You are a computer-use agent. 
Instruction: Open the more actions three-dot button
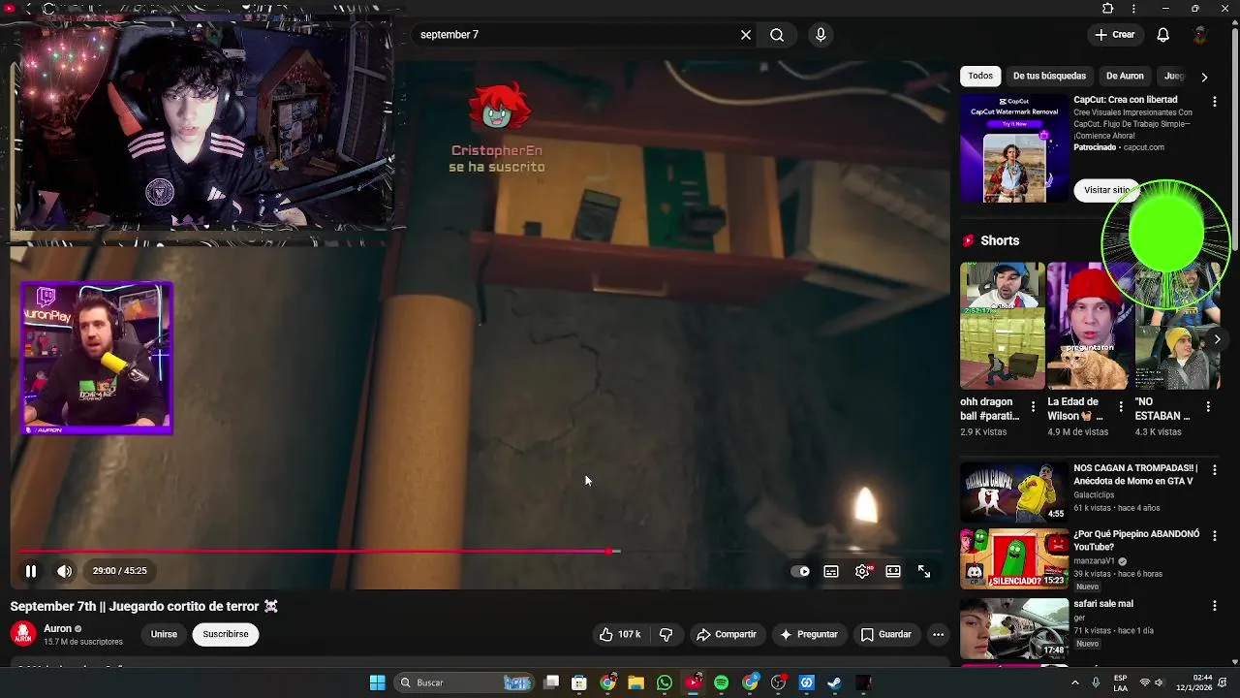(938, 634)
